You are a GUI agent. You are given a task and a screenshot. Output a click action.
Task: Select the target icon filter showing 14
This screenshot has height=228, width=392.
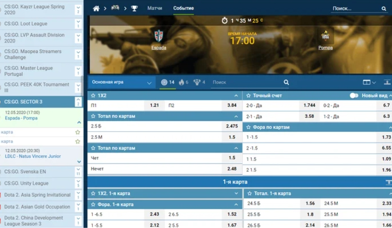pyautogui.click(x=168, y=82)
